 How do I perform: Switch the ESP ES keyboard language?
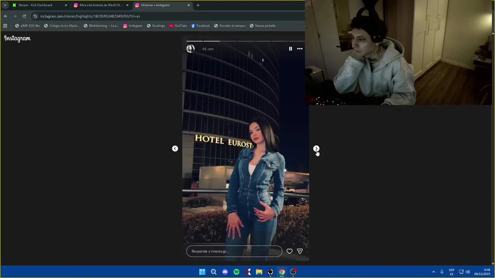[452, 272]
